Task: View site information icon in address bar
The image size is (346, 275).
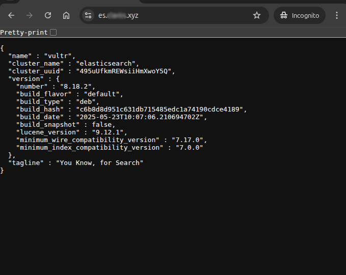Action: pos(88,15)
